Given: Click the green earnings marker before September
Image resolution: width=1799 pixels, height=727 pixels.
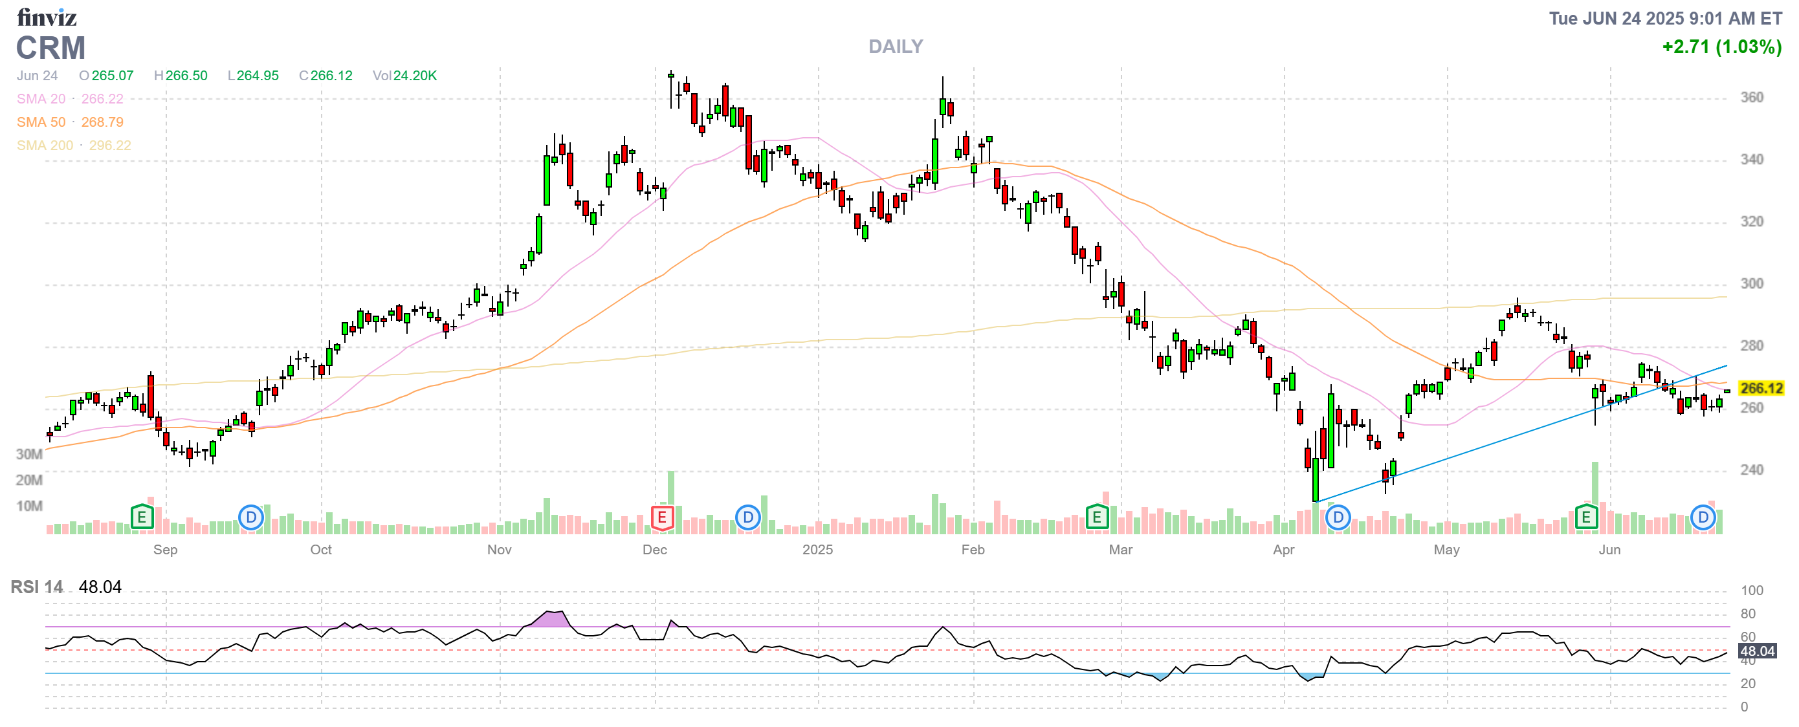Looking at the screenshot, I should [142, 517].
